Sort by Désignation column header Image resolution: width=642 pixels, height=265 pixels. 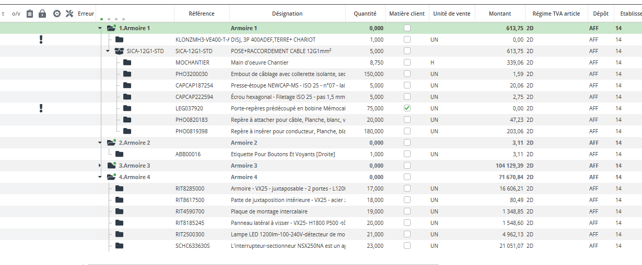287,14
